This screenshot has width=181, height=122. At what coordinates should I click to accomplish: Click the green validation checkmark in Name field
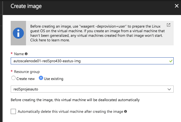pyautogui.click(x=171, y=61)
